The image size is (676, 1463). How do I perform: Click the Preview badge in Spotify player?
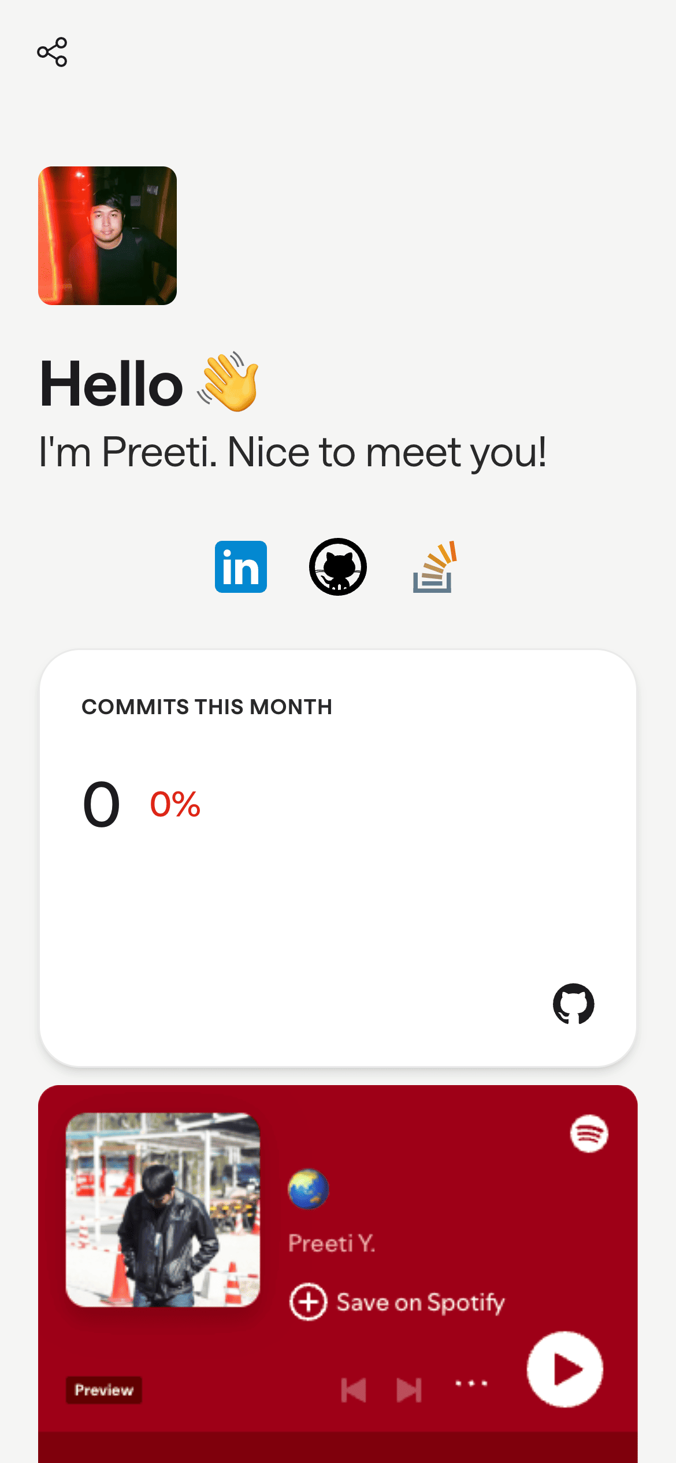(x=104, y=1390)
